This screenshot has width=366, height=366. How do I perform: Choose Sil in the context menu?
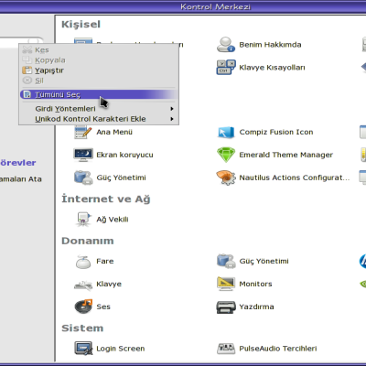(x=99, y=81)
